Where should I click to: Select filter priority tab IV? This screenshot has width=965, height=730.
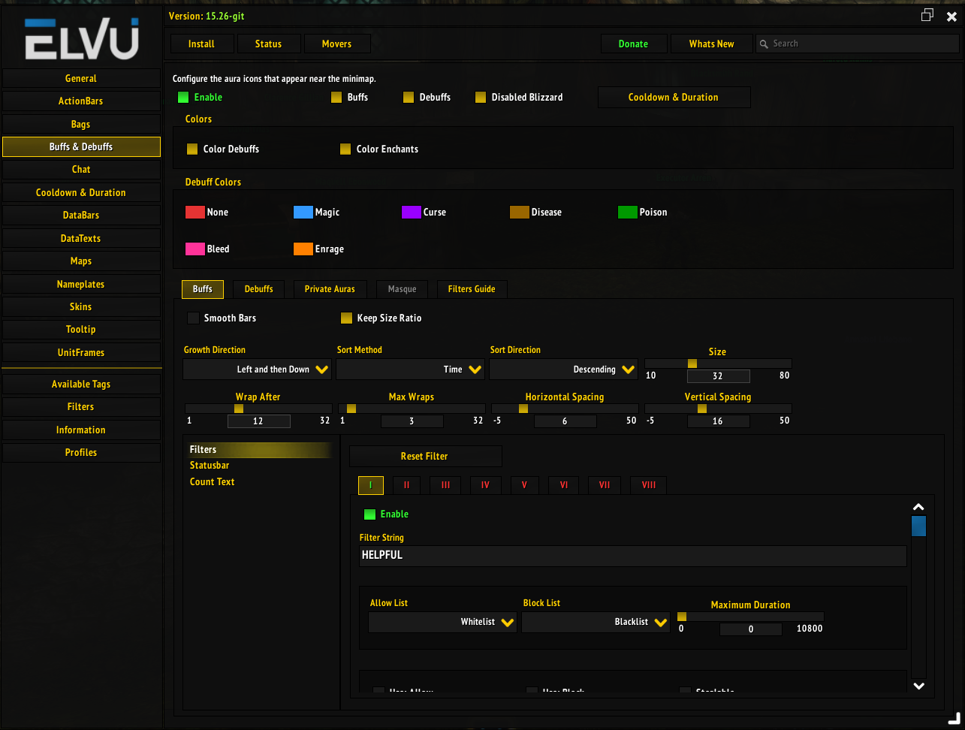tap(485, 485)
